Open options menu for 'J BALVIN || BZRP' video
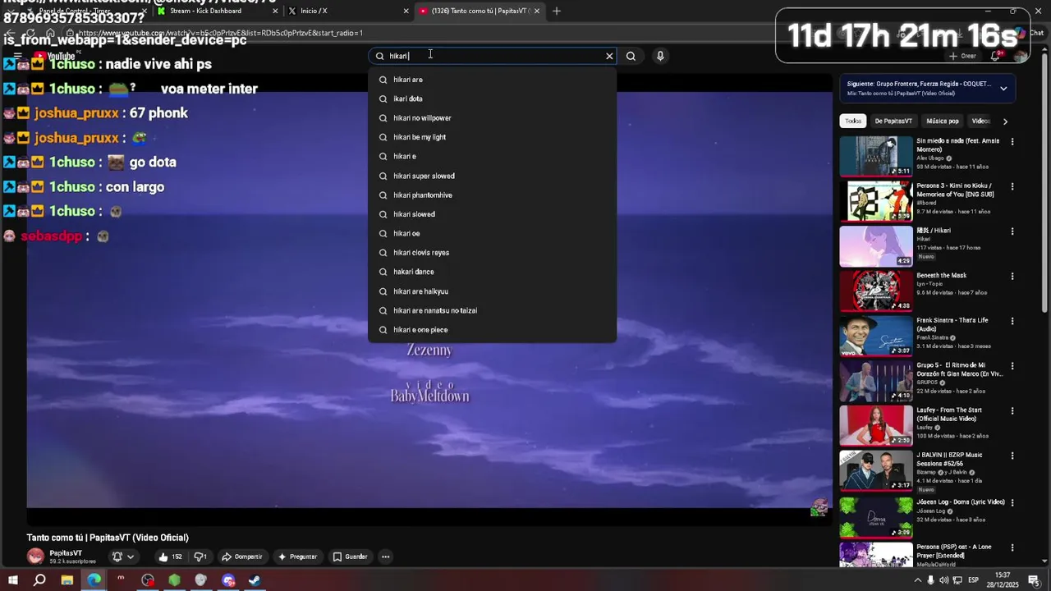The width and height of the screenshot is (1051, 591). [x=1012, y=456]
